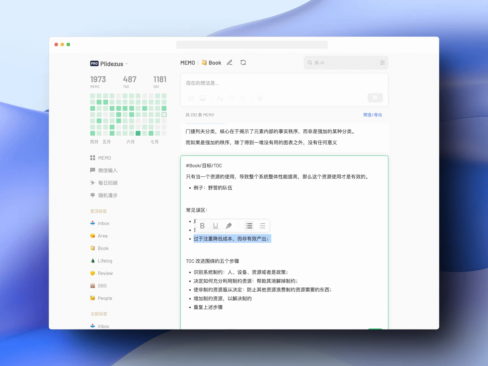Click the Review emoji icon

pos(93,273)
